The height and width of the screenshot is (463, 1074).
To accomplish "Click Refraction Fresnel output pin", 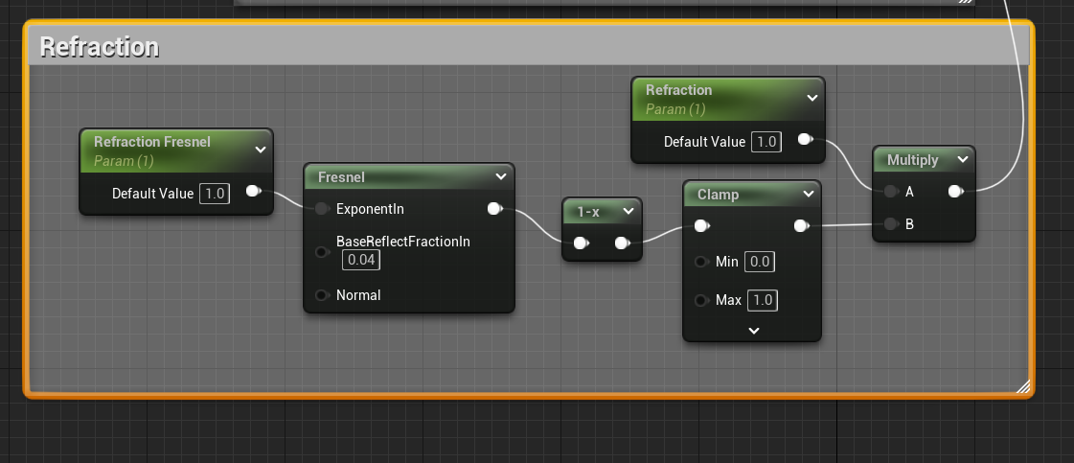I will [x=254, y=191].
